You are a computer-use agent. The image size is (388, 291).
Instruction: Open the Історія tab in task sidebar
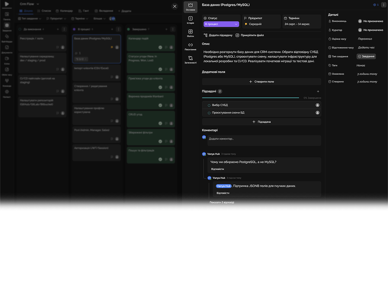pos(190,20)
